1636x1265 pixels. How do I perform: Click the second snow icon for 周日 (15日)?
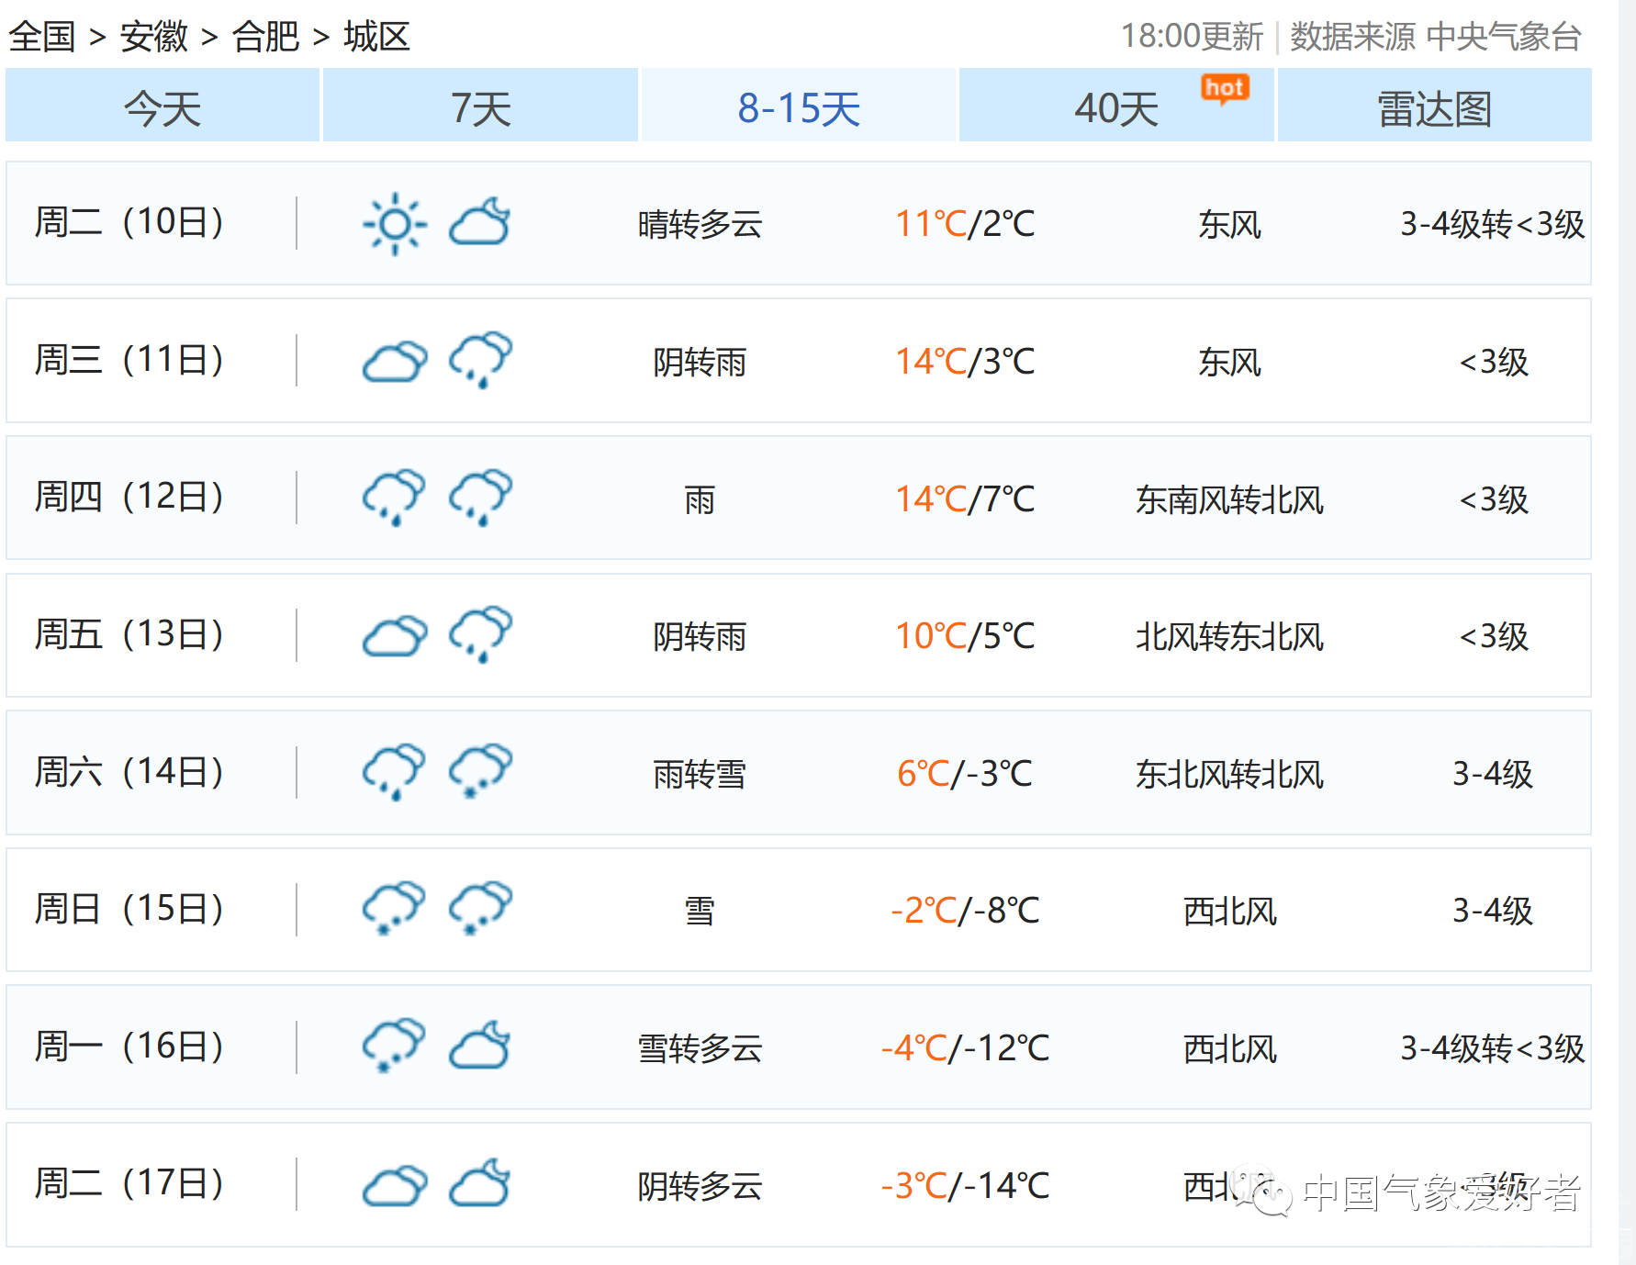tap(480, 910)
